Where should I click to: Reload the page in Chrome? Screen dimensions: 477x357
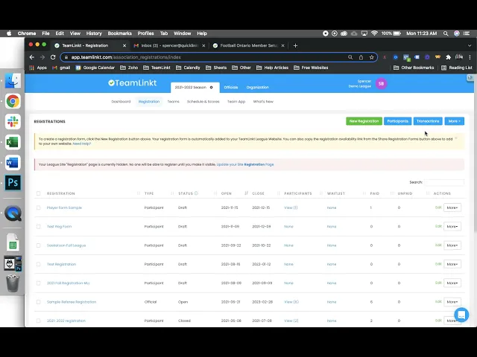point(53,57)
